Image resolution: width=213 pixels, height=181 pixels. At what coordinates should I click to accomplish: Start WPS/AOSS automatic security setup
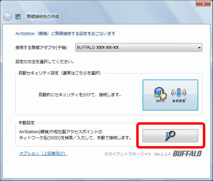170,95
